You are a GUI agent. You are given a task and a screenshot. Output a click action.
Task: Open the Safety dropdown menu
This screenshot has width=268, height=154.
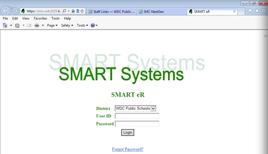(x=67, y=25)
